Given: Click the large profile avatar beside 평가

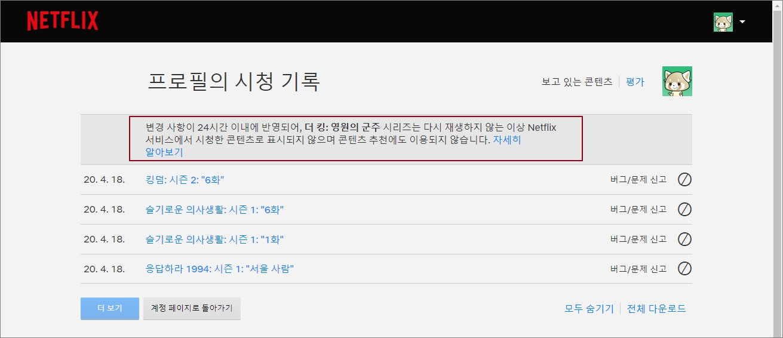Looking at the screenshot, I should 677,81.
